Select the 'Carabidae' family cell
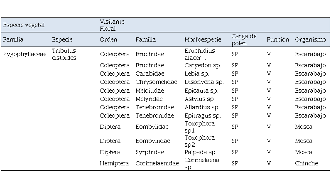The width and height of the screenshot is (331, 172). (150, 74)
